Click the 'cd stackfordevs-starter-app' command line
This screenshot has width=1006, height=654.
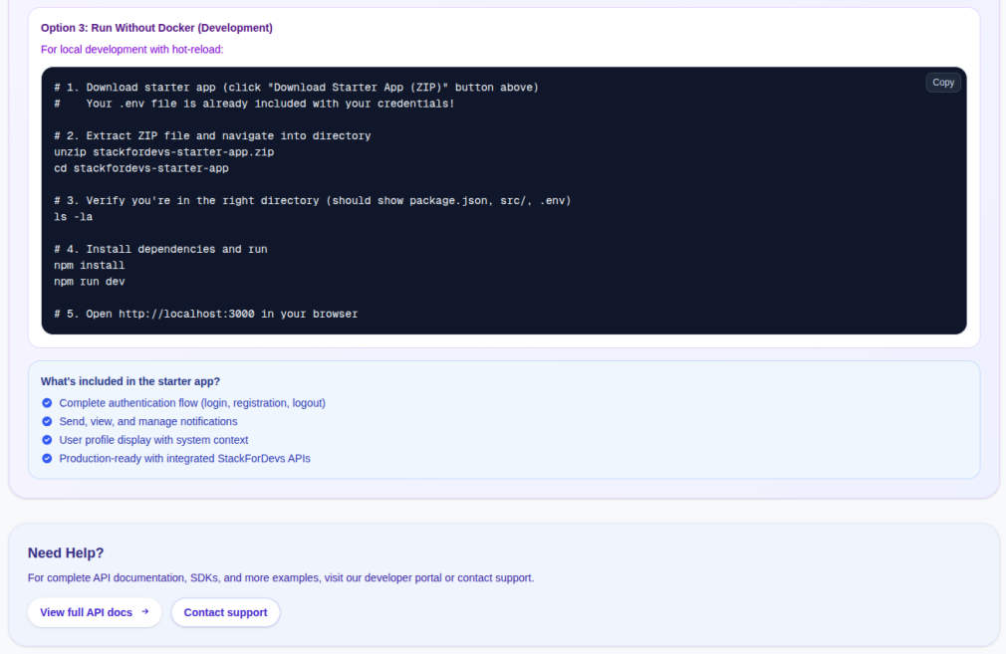coord(141,168)
